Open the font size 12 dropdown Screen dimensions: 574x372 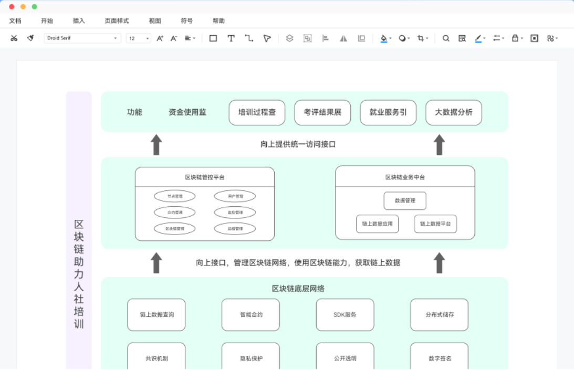pyautogui.click(x=139, y=38)
